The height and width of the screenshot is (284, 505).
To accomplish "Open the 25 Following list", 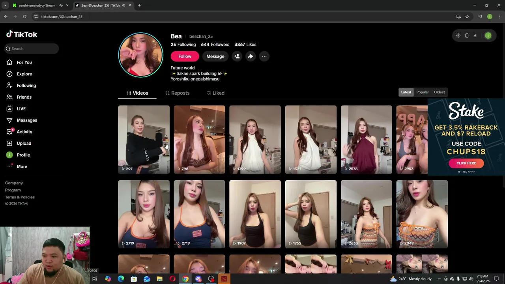I will tap(183, 45).
